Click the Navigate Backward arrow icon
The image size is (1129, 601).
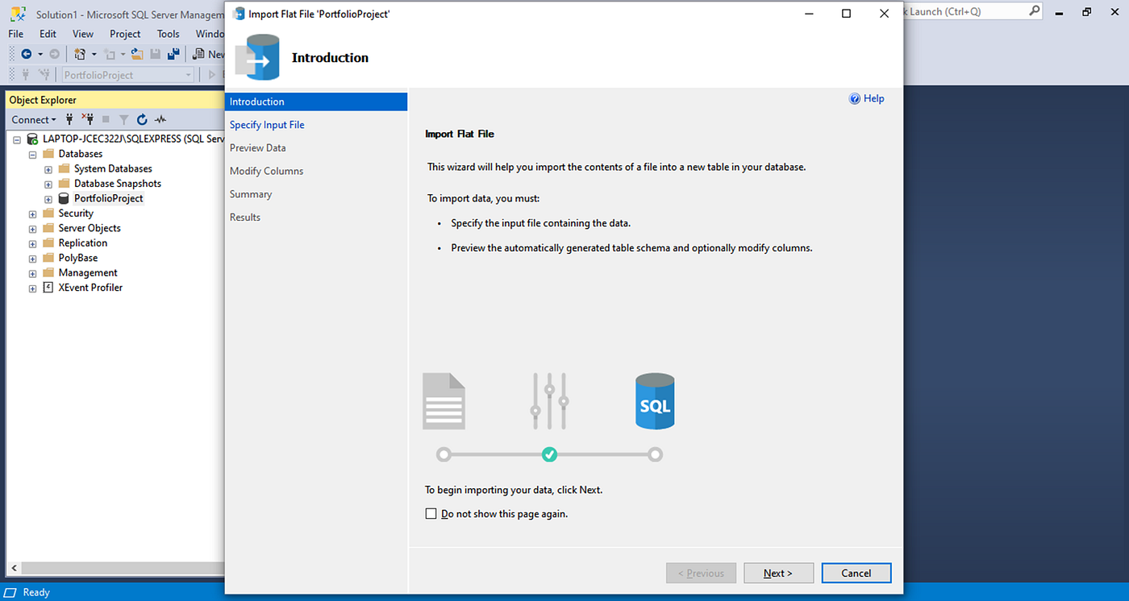(27, 54)
